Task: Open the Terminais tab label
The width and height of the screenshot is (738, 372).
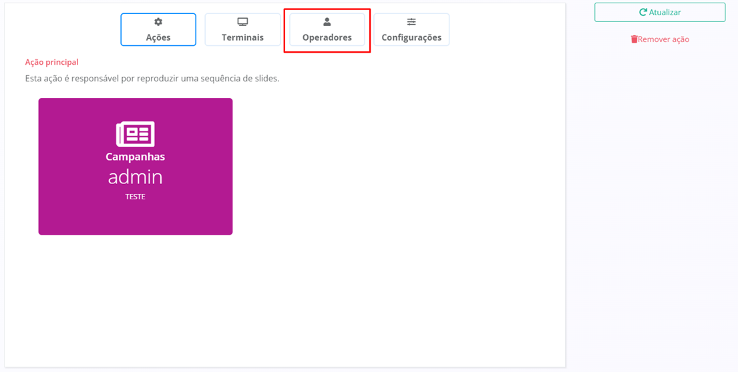Action: click(242, 37)
